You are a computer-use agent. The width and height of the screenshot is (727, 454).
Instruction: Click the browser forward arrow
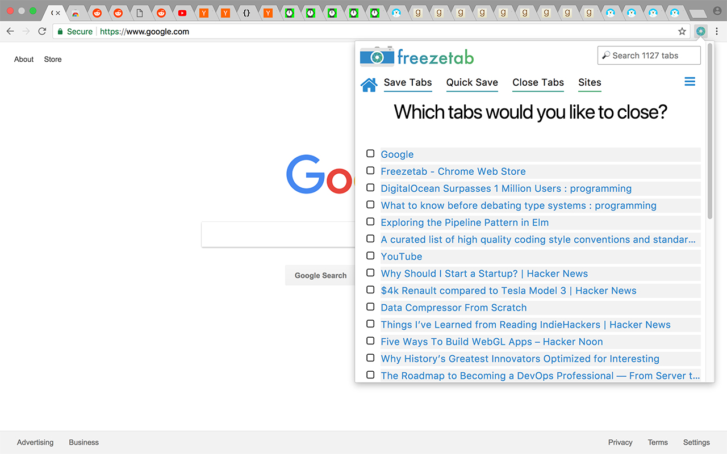coord(26,31)
